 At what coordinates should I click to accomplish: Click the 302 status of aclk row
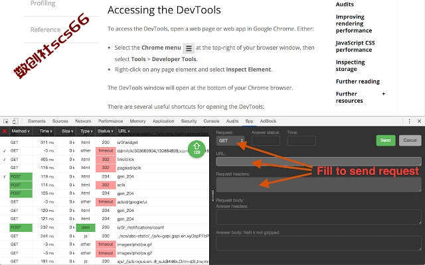tap(106, 185)
